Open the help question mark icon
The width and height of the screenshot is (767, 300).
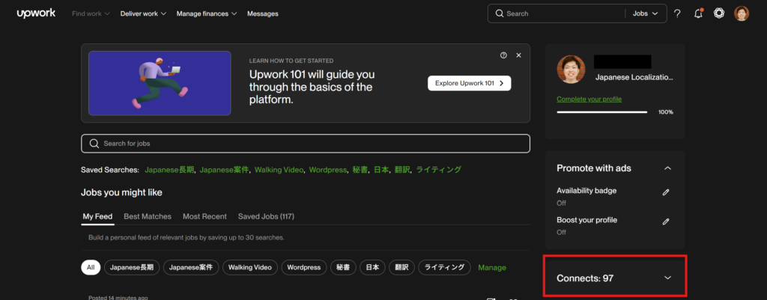coord(677,13)
